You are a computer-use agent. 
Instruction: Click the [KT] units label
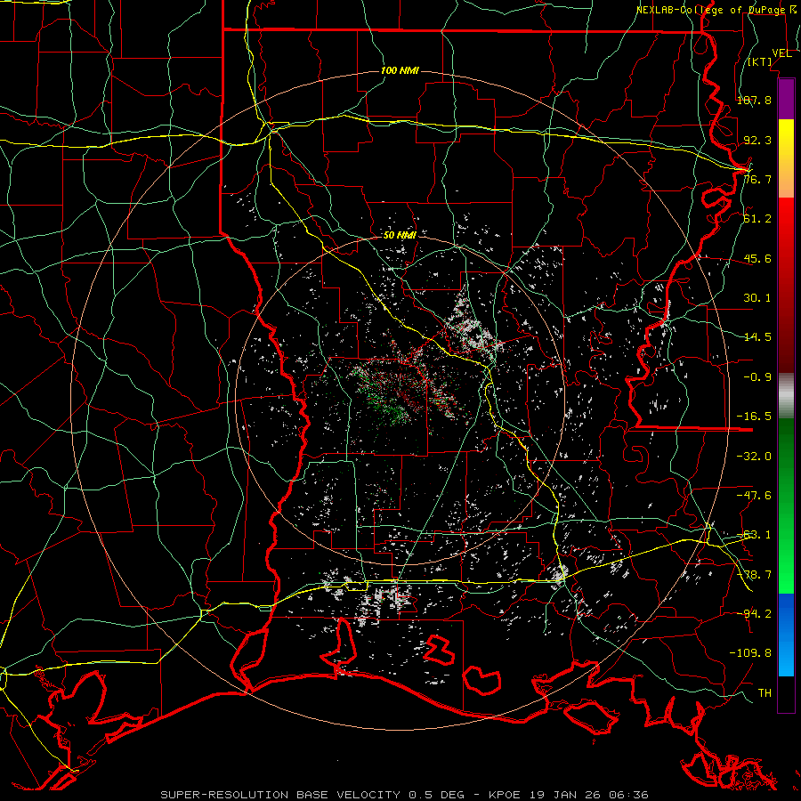[x=760, y=61]
